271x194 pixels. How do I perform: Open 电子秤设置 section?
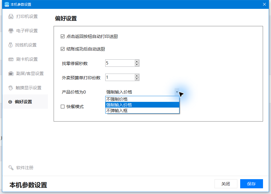pos(25,31)
